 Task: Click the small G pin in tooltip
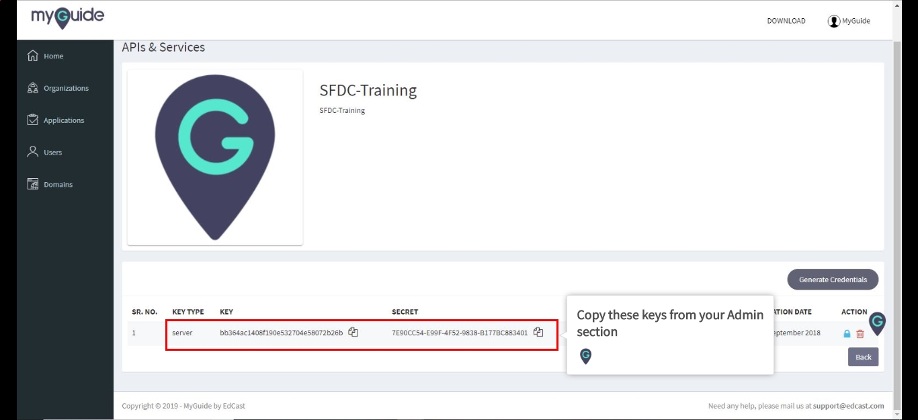click(x=585, y=356)
